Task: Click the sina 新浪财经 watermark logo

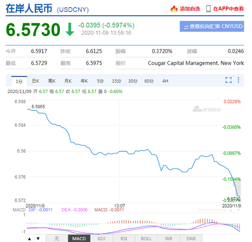Action: [x=206, y=109]
